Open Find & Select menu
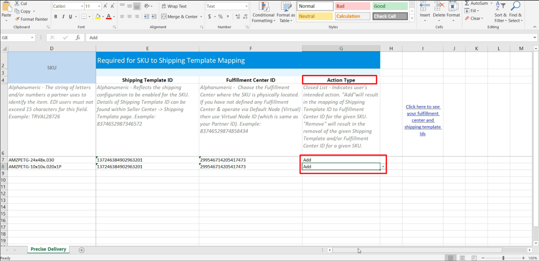The height and width of the screenshot is (261, 539). coord(515,12)
